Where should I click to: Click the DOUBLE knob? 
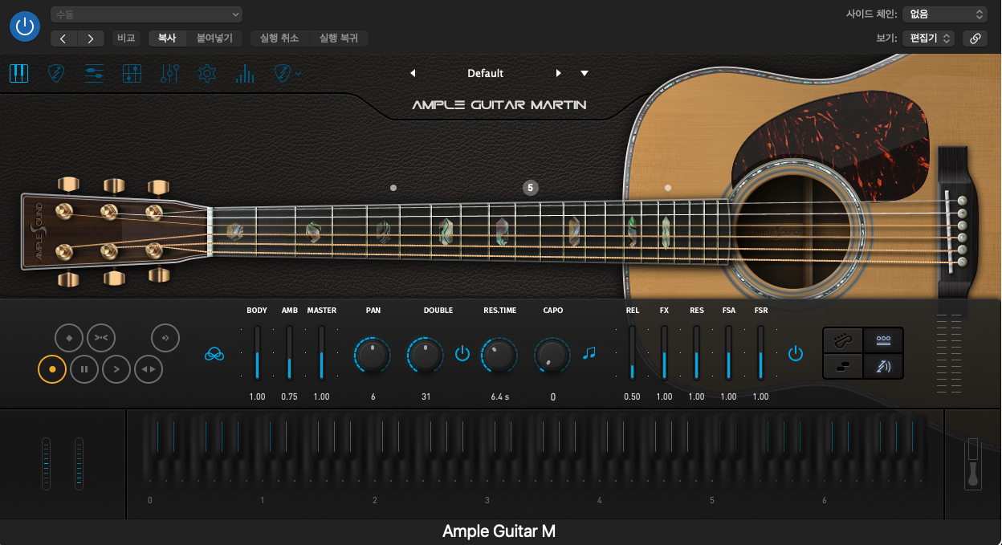(426, 354)
